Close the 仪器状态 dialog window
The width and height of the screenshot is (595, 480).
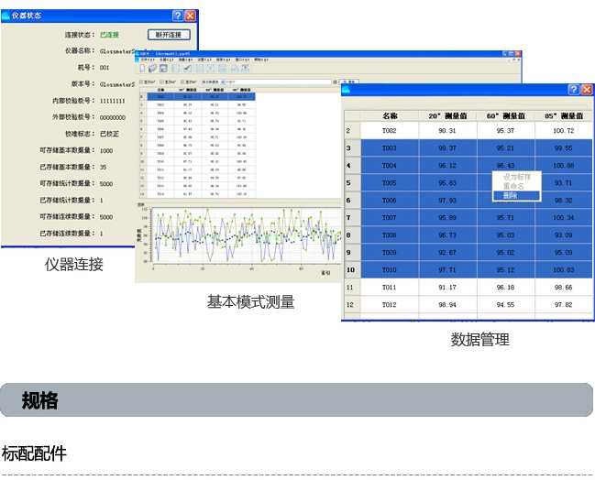pyautogui.click(x=190, y=16)
